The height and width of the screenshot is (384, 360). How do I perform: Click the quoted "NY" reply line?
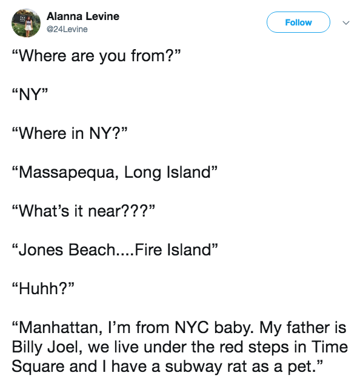click(30, 95)
